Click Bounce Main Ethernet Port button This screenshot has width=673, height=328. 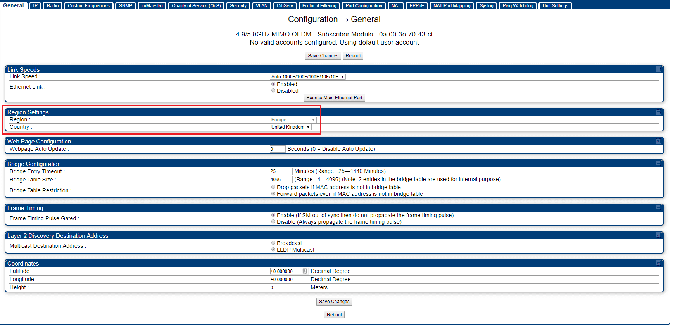tap(334, 98)
